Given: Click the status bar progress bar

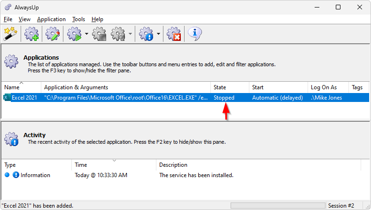Looking at the screenshot, I should click(x=278, y=205).
